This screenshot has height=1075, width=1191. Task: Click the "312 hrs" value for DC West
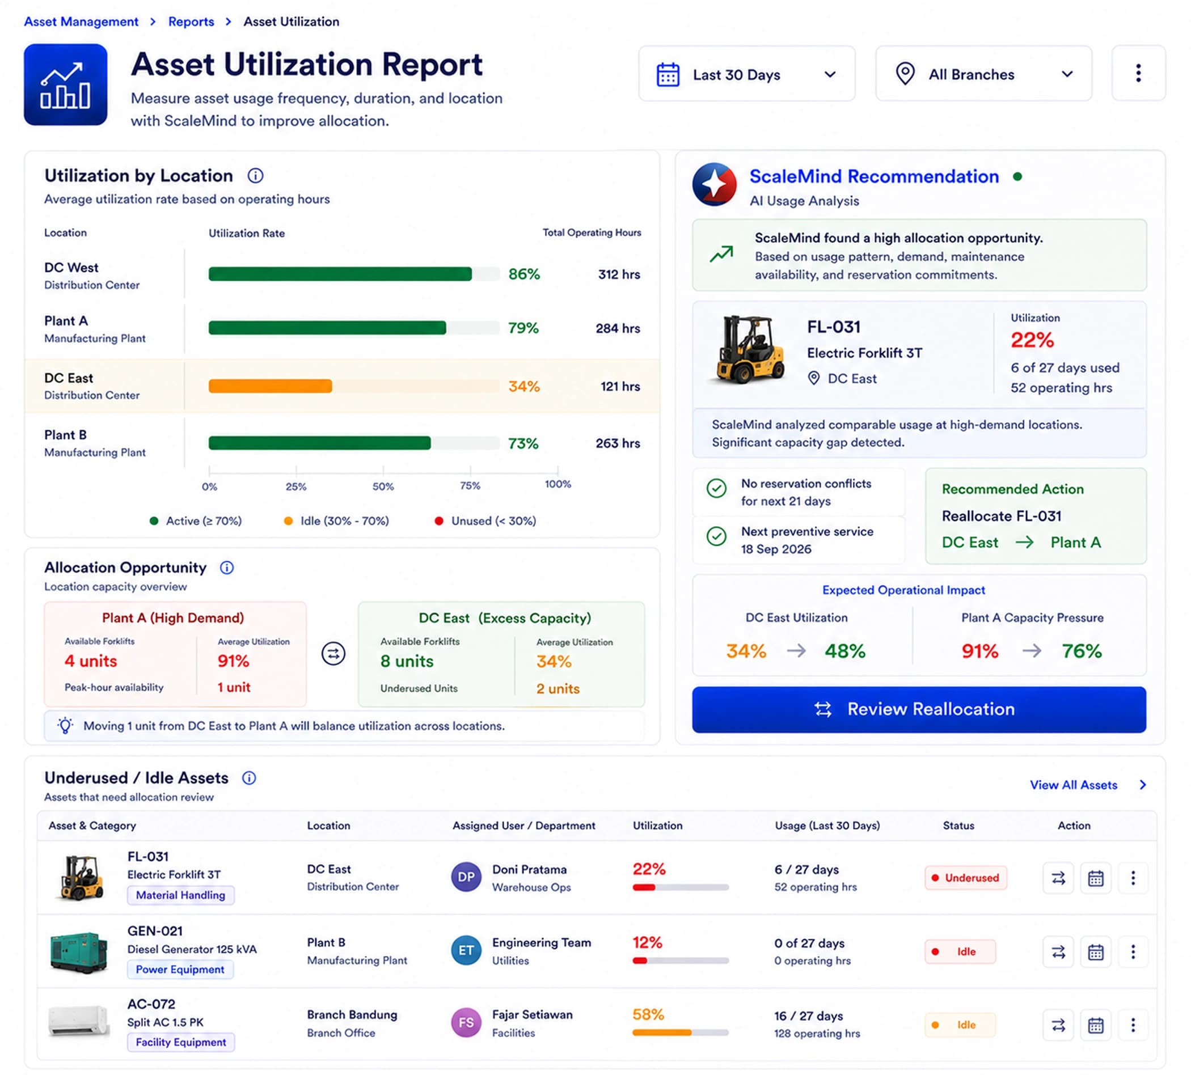point(619,274)
